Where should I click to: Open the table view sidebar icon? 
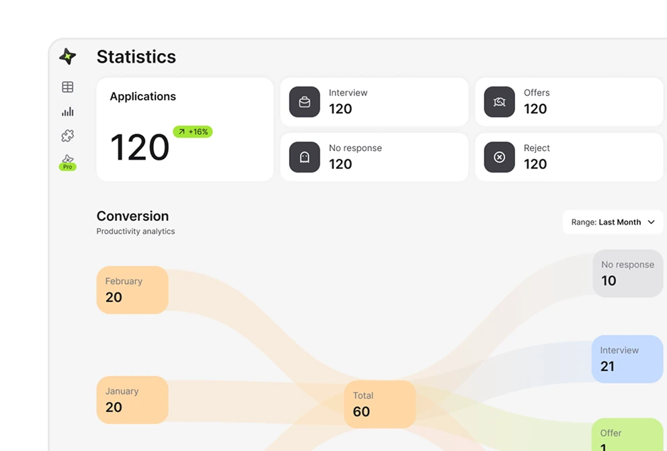(68, 87)
